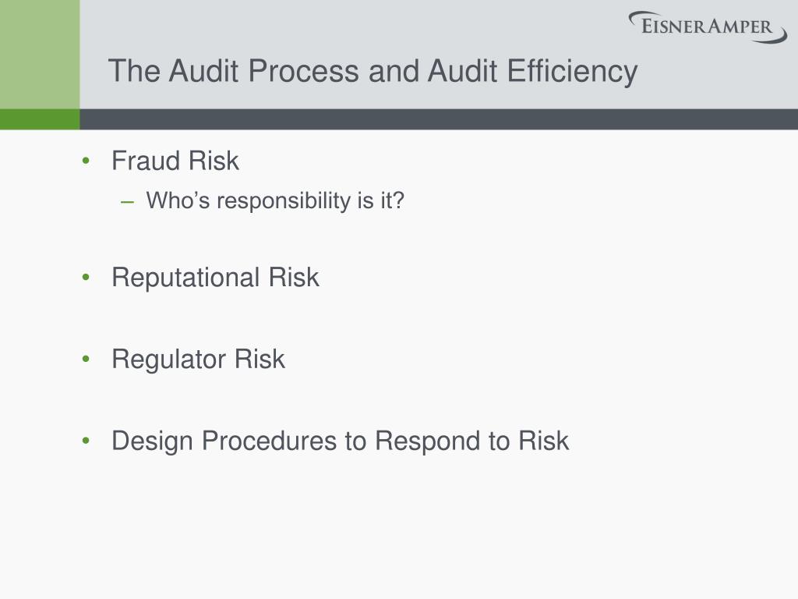Select the dark green block under header corner

coord(40,119)
